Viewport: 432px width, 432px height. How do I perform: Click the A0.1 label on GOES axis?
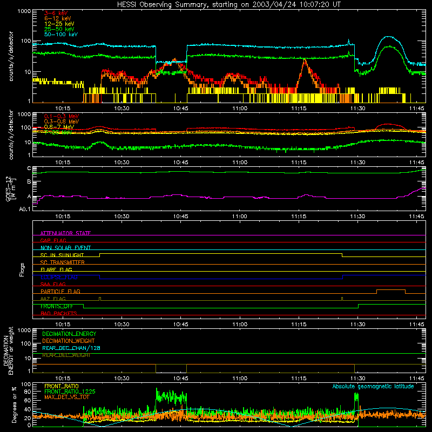[25, 209]
